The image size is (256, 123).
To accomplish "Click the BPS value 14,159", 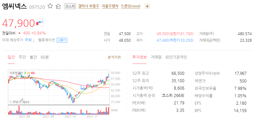I will (x=241, y=111).
